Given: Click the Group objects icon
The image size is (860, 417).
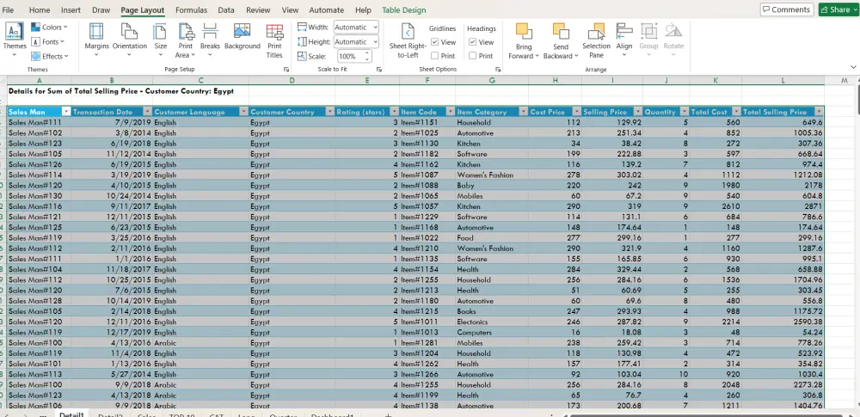Looking at the screenshot, I should pyautogui.click(x=648, y=31).
